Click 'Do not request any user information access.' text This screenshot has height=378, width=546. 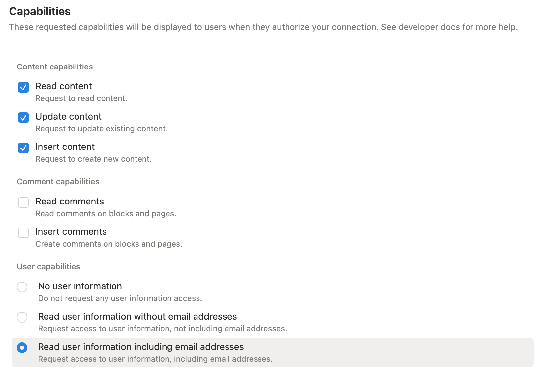pyautogui.click(x=120, y=298)
